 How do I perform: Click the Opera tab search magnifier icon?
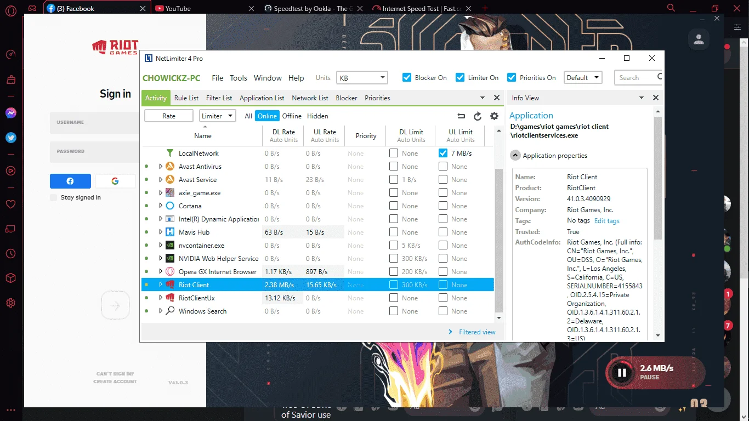click(x=671, y=8)
